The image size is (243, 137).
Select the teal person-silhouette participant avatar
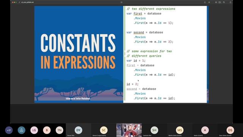(21, 130)
